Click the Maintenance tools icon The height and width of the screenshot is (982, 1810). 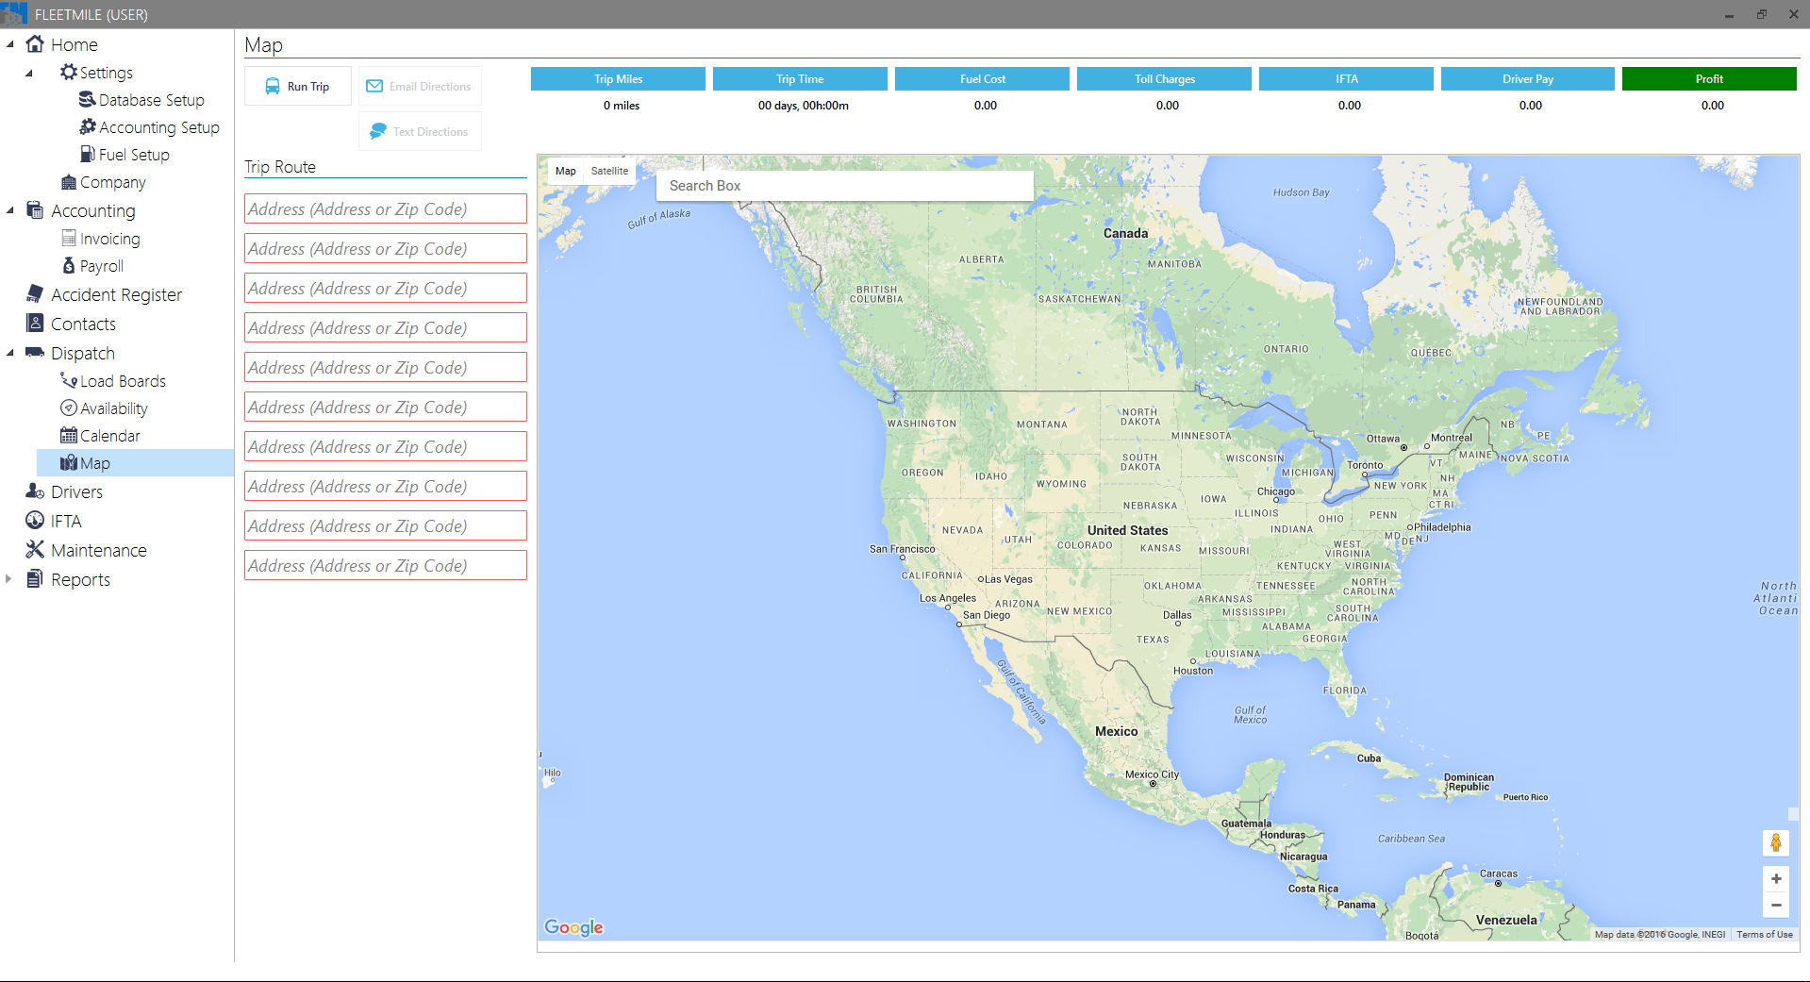click(x=35, y=550)
